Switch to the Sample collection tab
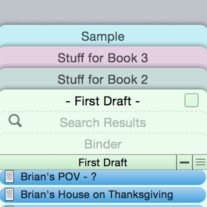This screenshot has height=207, width=207. (x=103, y=37)
